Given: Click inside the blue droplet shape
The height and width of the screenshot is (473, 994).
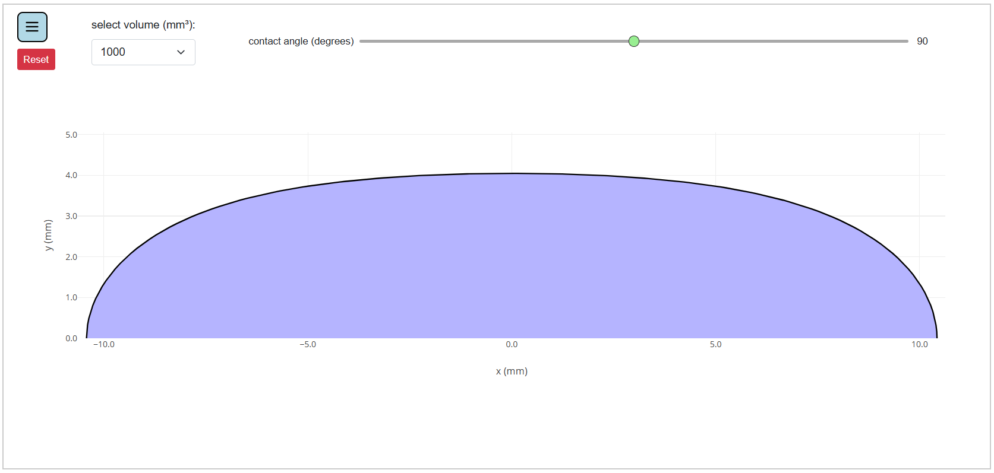Looking at the screenshot, I should [x=511, y=261].
